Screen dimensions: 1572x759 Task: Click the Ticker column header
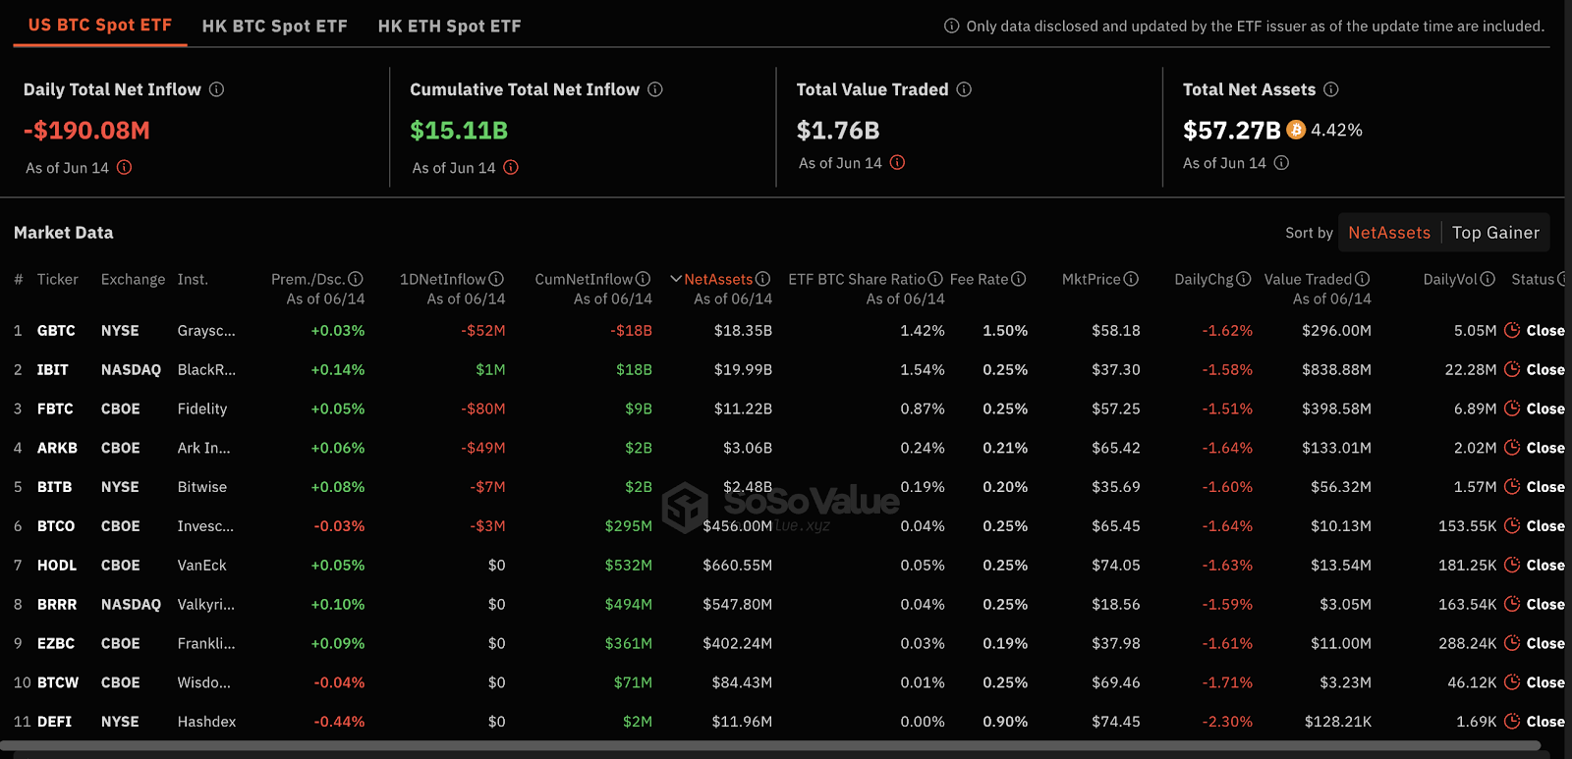[x=58, y=279]
